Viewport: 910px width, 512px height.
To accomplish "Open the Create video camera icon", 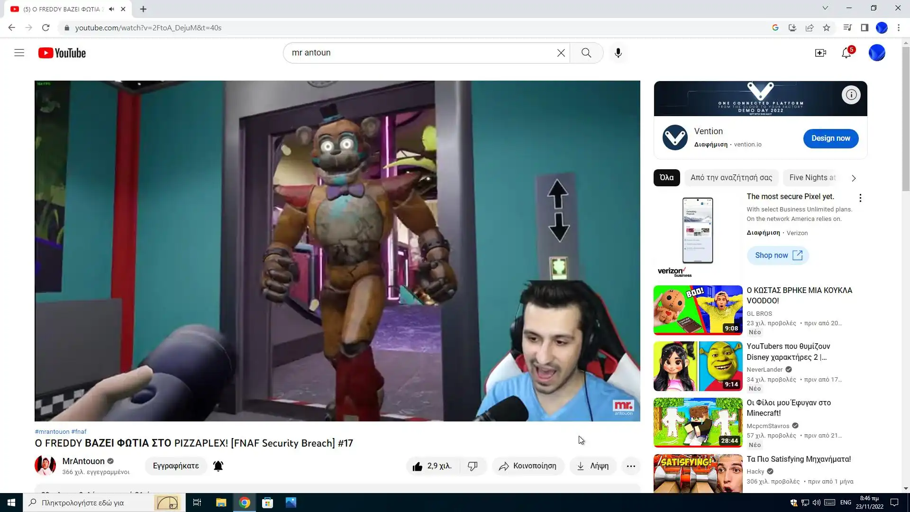I will [x=820, y=53].
